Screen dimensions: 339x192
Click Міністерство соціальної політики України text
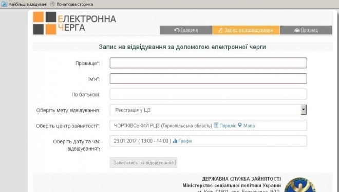click(x=232, y=185)
